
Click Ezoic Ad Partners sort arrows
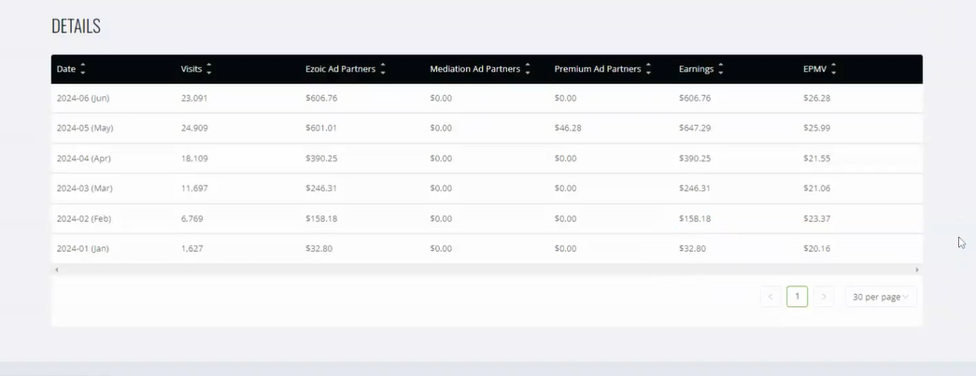383,70
